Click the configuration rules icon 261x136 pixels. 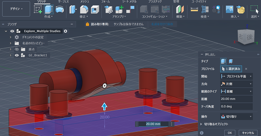(x=166, y=9)
